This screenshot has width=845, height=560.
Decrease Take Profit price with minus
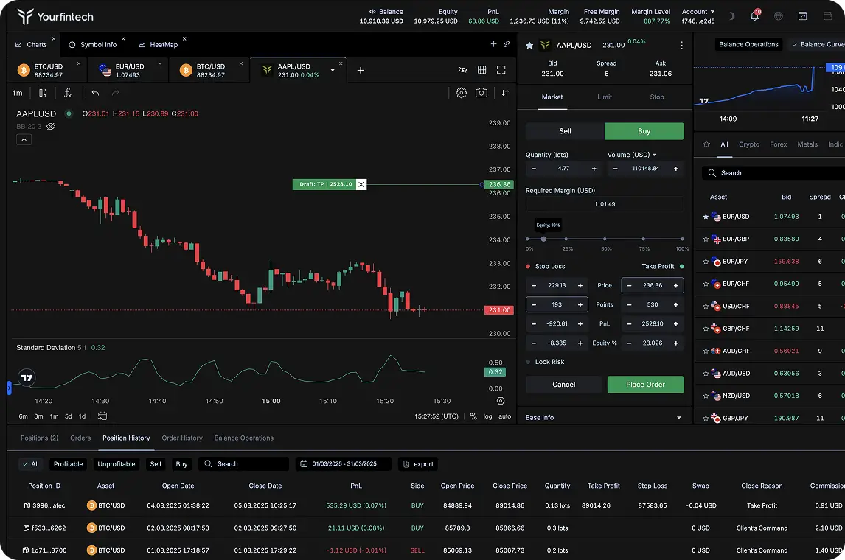point(629,285)
